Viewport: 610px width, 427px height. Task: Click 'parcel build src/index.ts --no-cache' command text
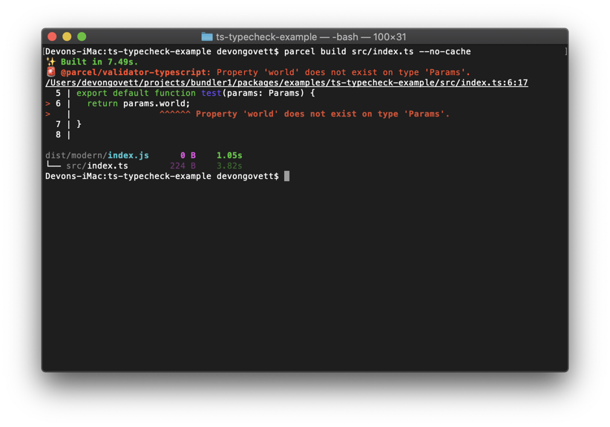(378, 51)
